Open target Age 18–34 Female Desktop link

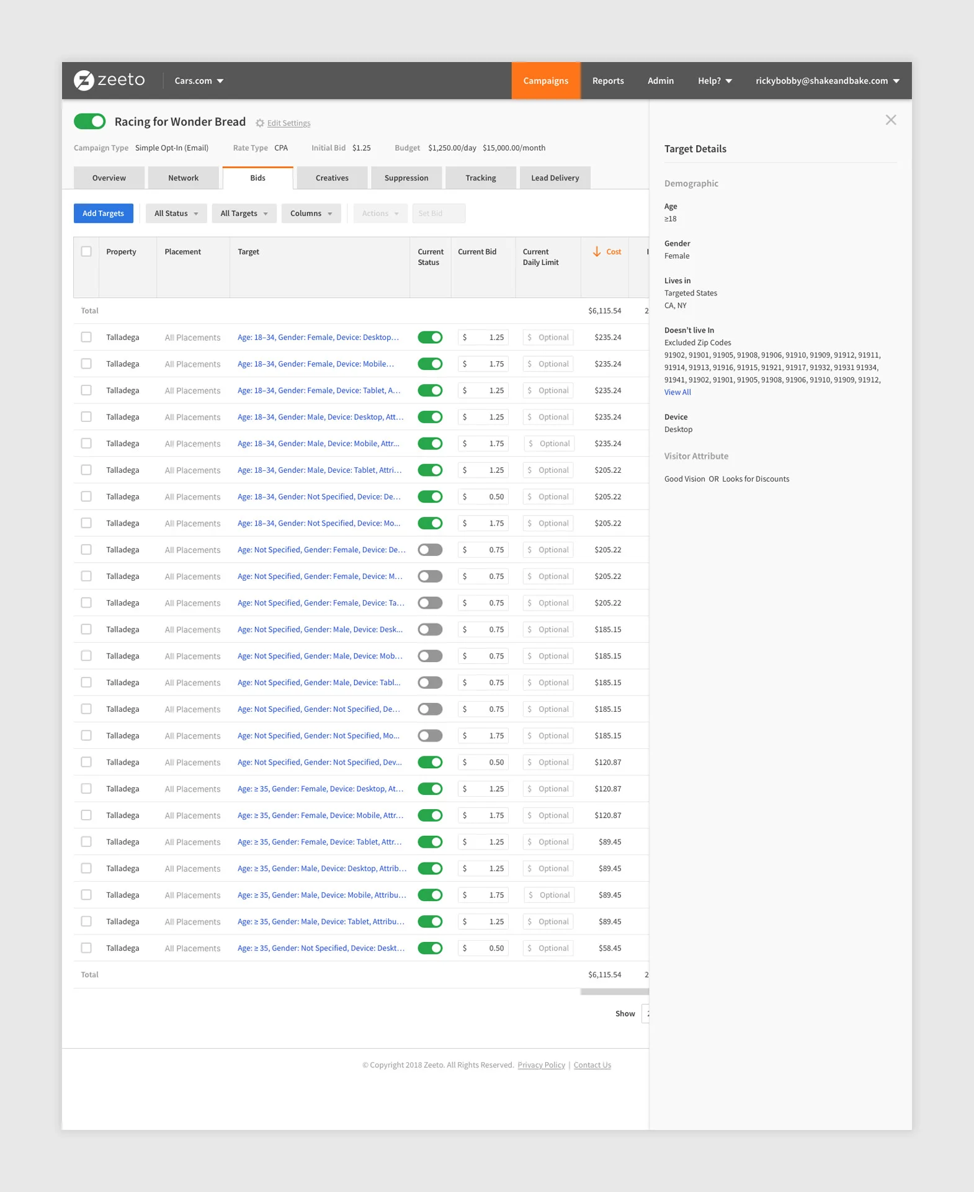(x=318, y=337)
